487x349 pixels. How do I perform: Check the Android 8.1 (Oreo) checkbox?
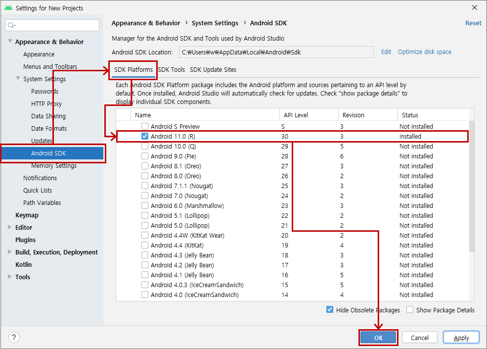click(145, 166)
